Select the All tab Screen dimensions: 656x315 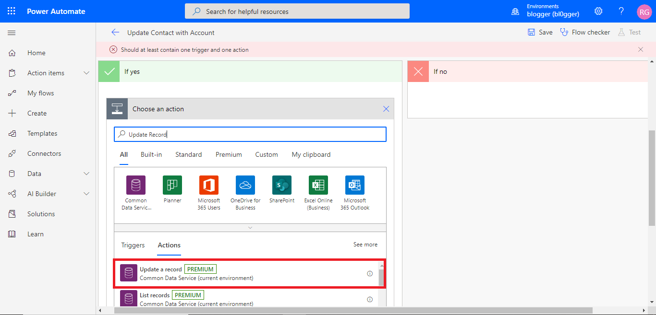(x=124, y=154)
